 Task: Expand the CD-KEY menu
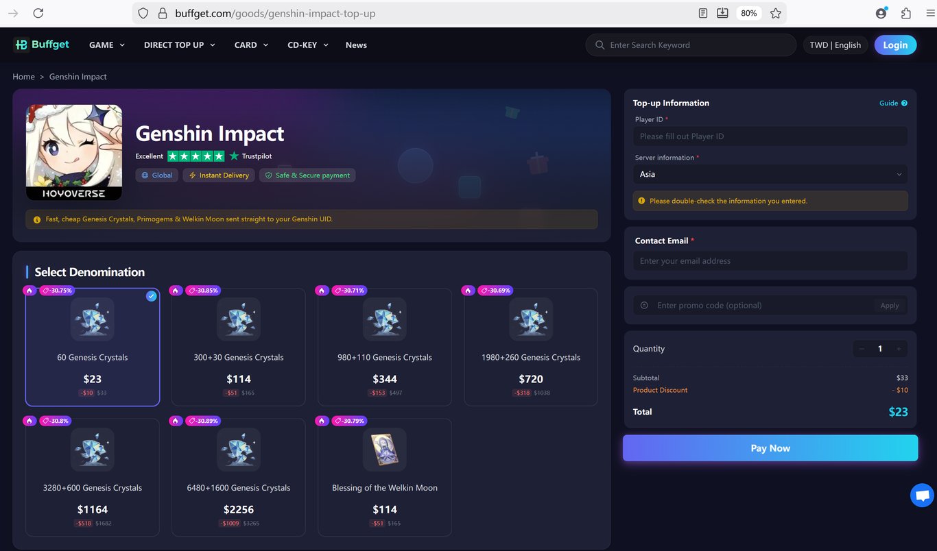(x=308, y=45)
